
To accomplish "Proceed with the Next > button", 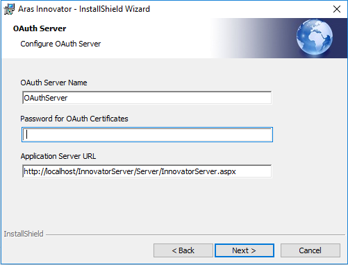I will click(245, 250).
